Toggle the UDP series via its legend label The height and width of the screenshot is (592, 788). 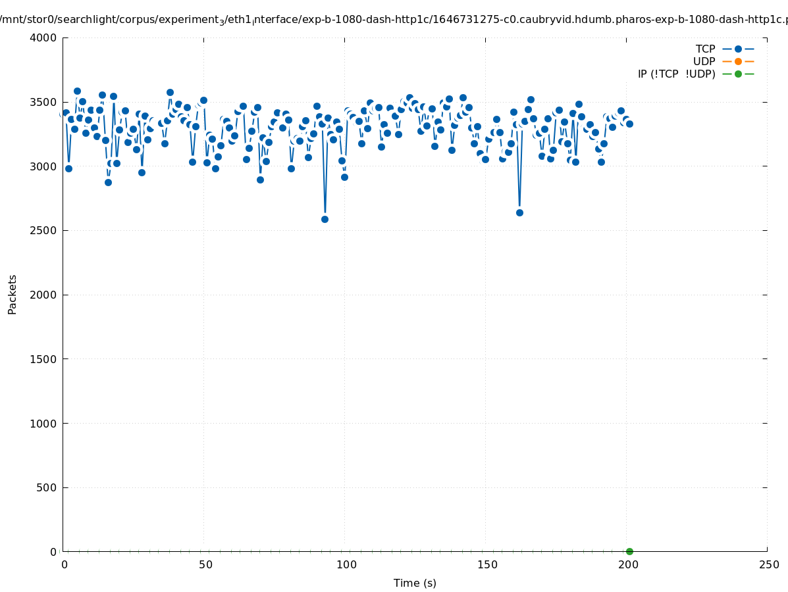(x=704, y=61)
